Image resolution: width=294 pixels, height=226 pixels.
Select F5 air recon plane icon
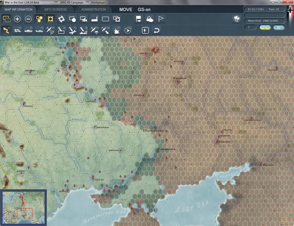click(x=50, y=30)
